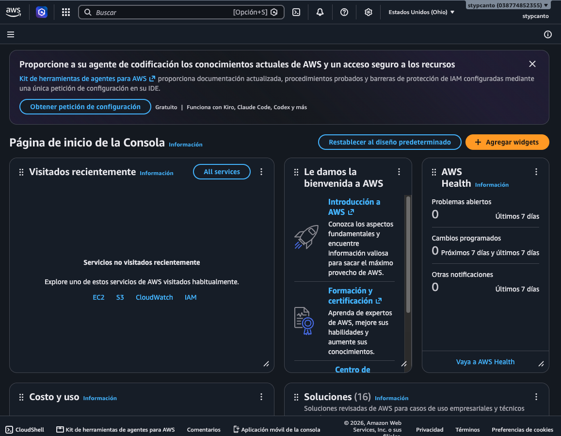Open Información link in Costo y uso
Image resolution: width=561 pixels, height=436 pixels.
coord(100,398)
